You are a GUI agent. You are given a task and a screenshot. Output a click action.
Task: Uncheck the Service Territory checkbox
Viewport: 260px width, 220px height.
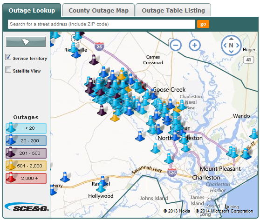(x=8, y=57)
